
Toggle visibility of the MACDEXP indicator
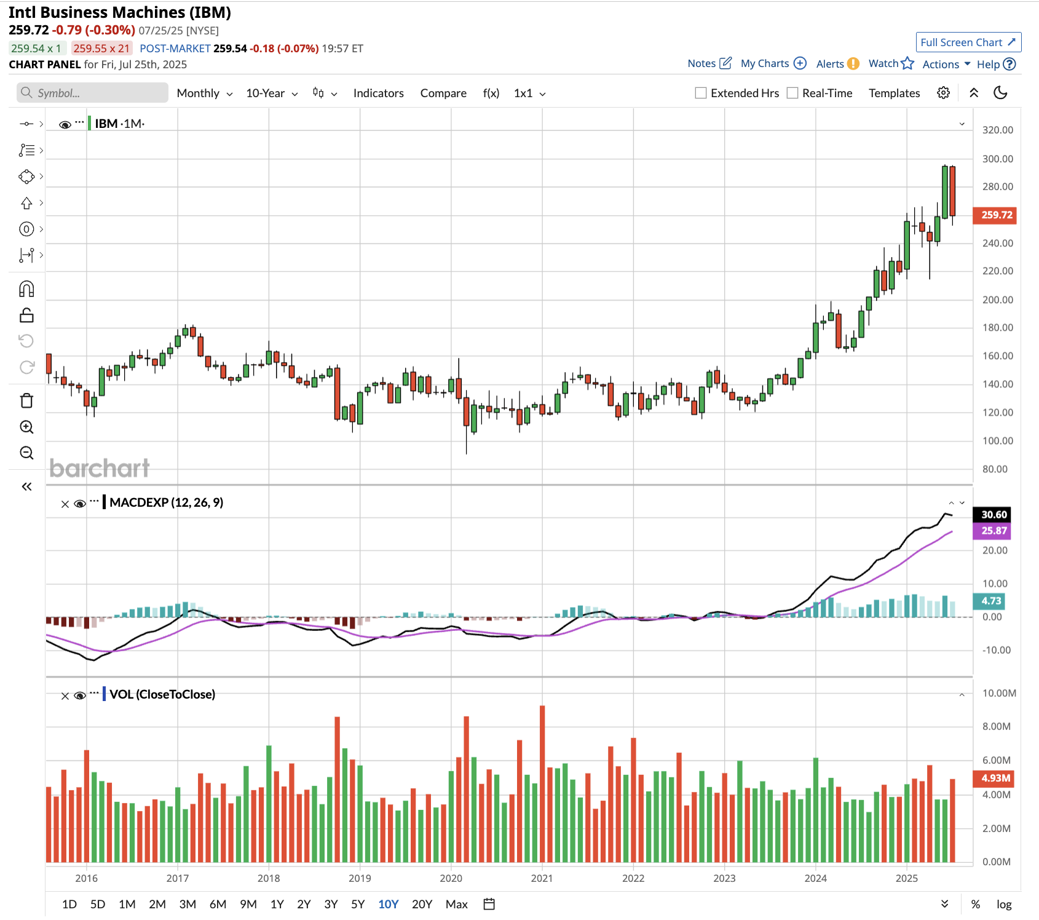point(79,504)
